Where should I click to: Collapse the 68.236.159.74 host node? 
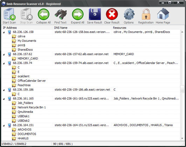[x=4, y=63]
